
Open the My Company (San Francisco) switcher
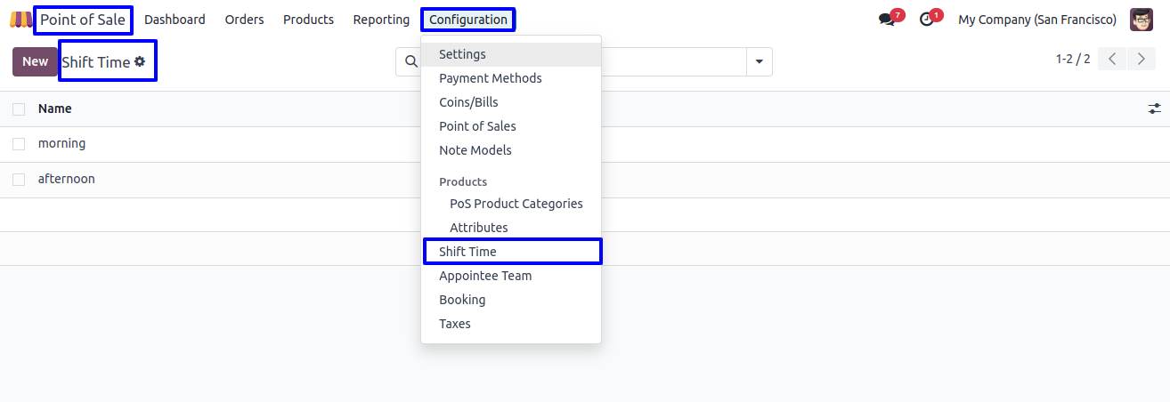1036,20
